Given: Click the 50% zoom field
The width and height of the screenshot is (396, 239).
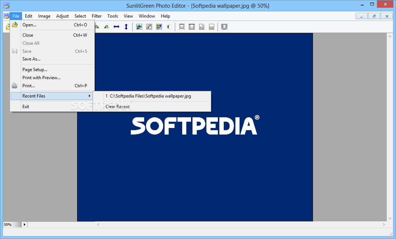Looking at the screenshot, I should click(12, 224).
